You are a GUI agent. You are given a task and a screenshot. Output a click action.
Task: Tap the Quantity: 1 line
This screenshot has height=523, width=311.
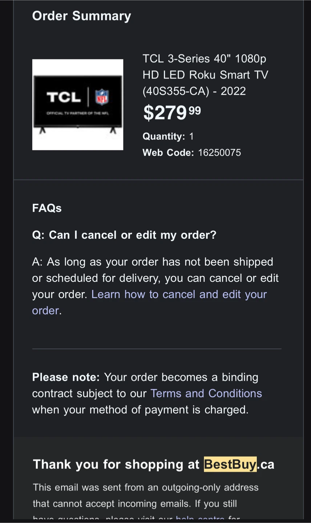point(168,136)
